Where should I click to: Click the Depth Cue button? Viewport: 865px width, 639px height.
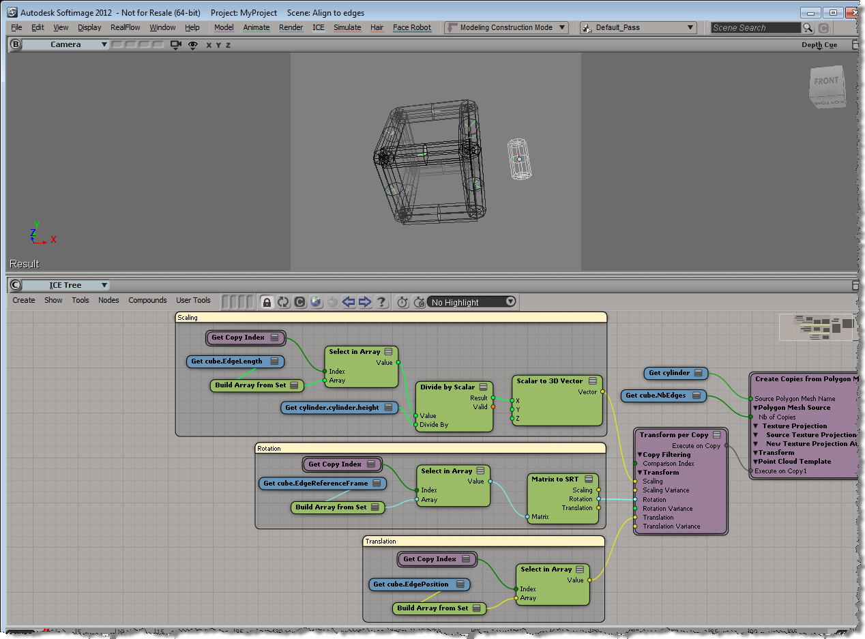[x=819, y=45]
